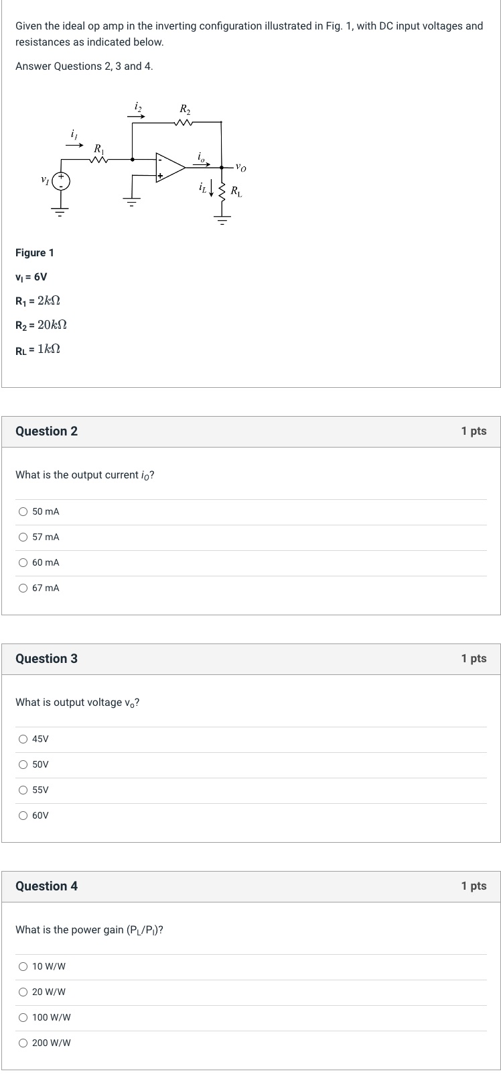Click the Figure 1 caption

point(35,253)
